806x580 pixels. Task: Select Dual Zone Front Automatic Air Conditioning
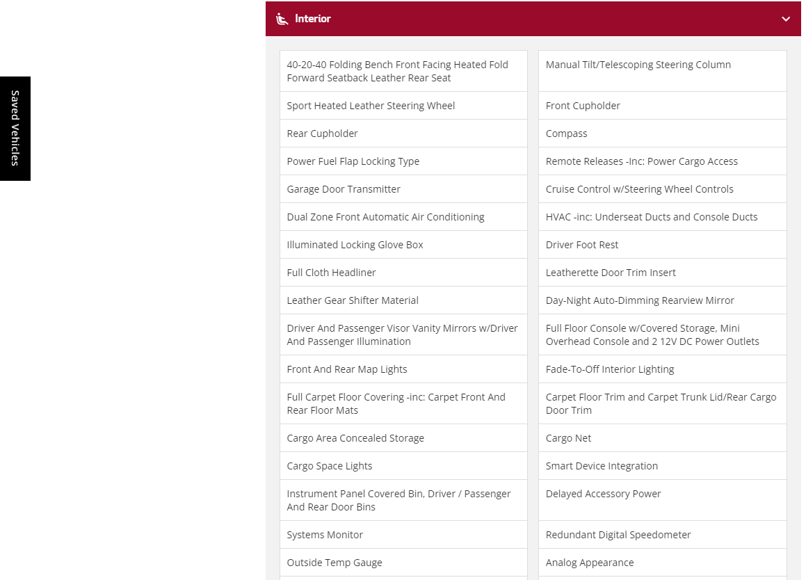[385, 217]
